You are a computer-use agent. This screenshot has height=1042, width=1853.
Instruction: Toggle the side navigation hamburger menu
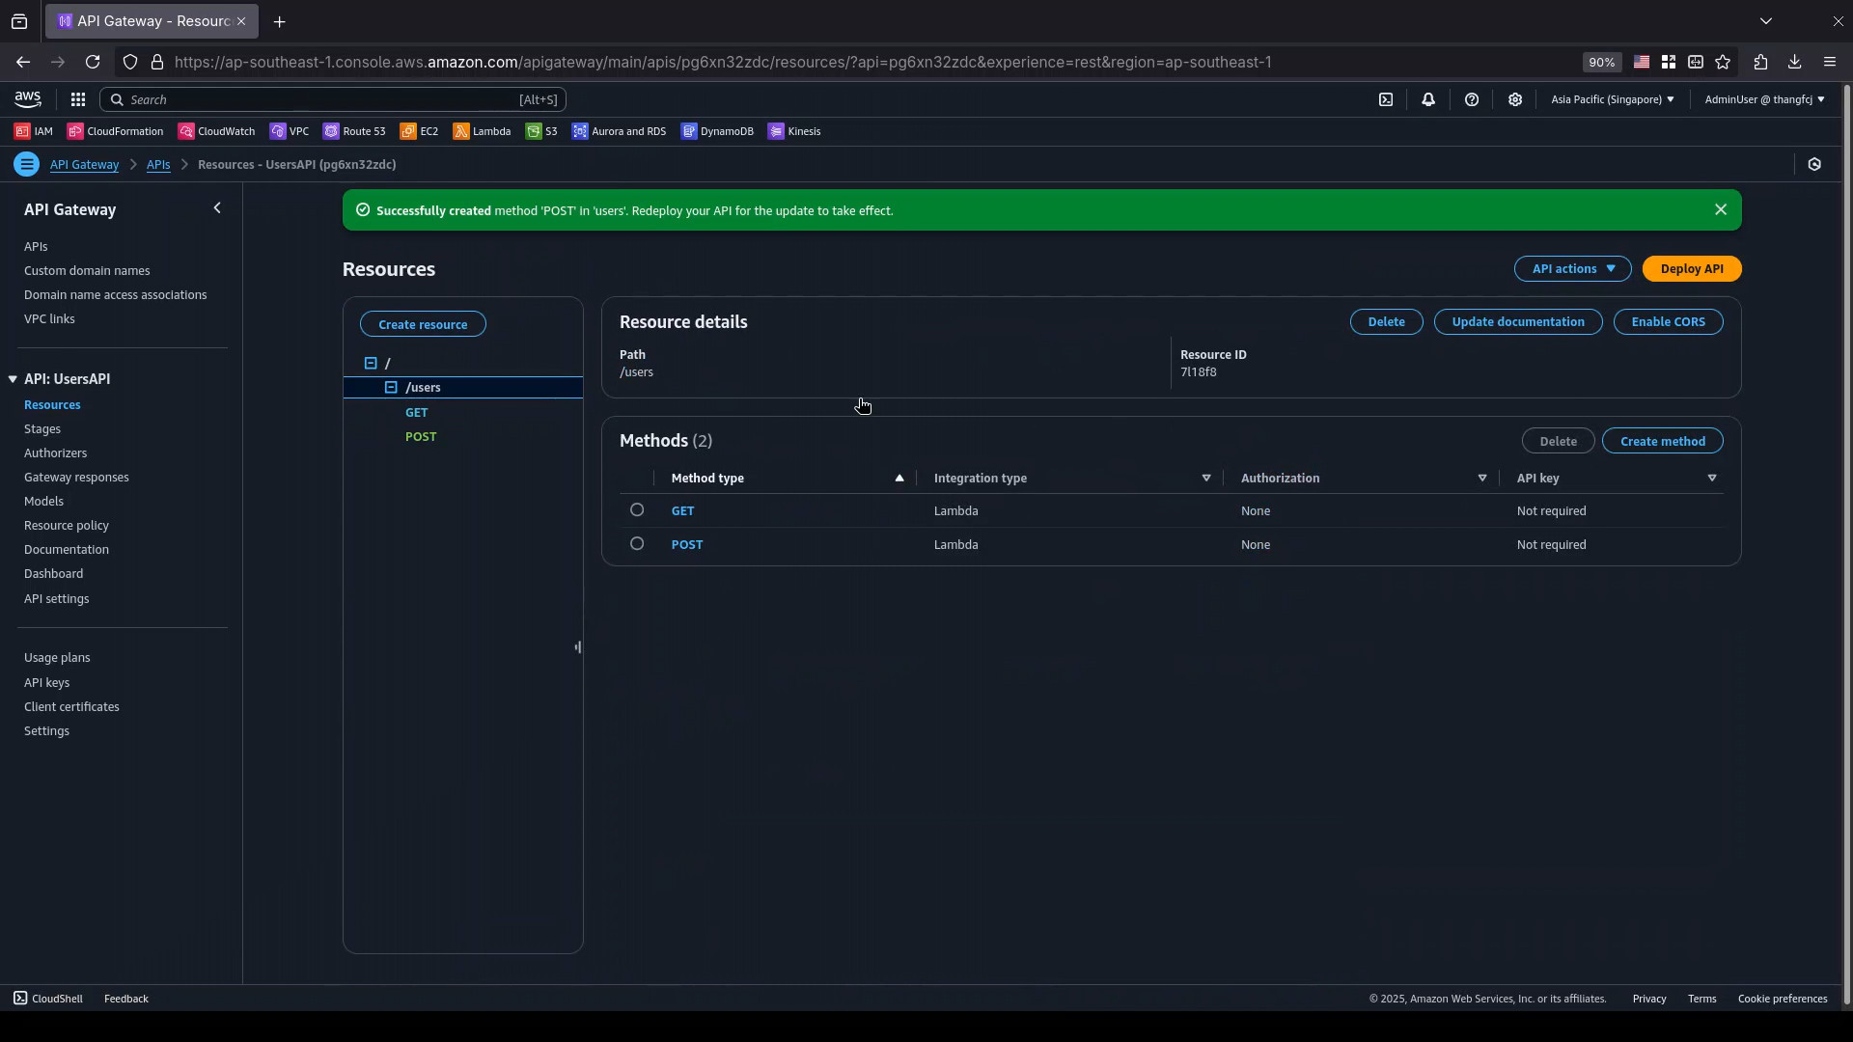tap(27, 164)
